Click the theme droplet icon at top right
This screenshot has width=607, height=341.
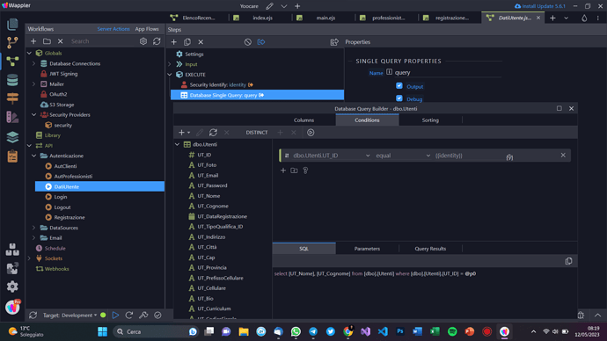584,18
